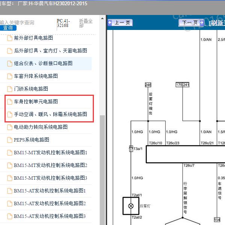The height and width of the screenshot is (225, 225).
Task: Click the 后雾灯 lamp symbol in diagram
Action: coord(131,206)
